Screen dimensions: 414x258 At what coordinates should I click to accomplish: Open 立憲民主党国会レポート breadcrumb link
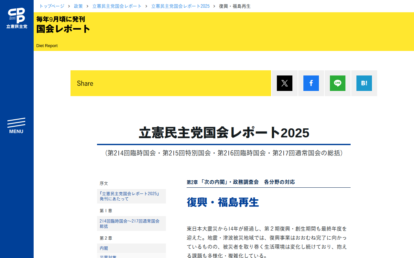pos(117,6)
